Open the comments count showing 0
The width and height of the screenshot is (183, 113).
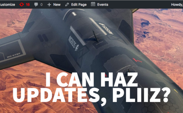point(41,4)
